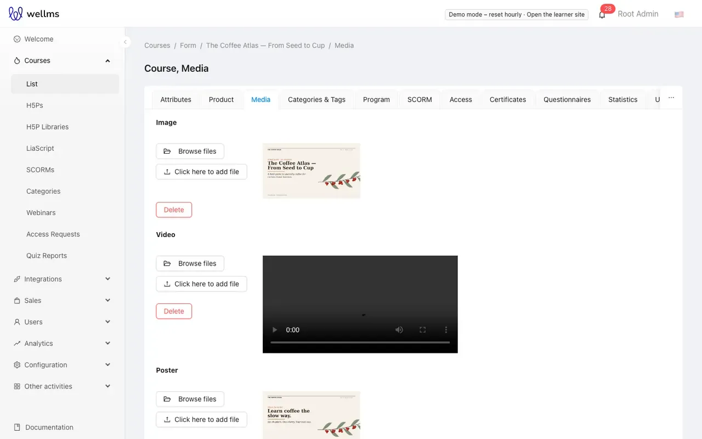Click the Sales bag icon
The height and width of the screenshot is (439, 702).
17,301
